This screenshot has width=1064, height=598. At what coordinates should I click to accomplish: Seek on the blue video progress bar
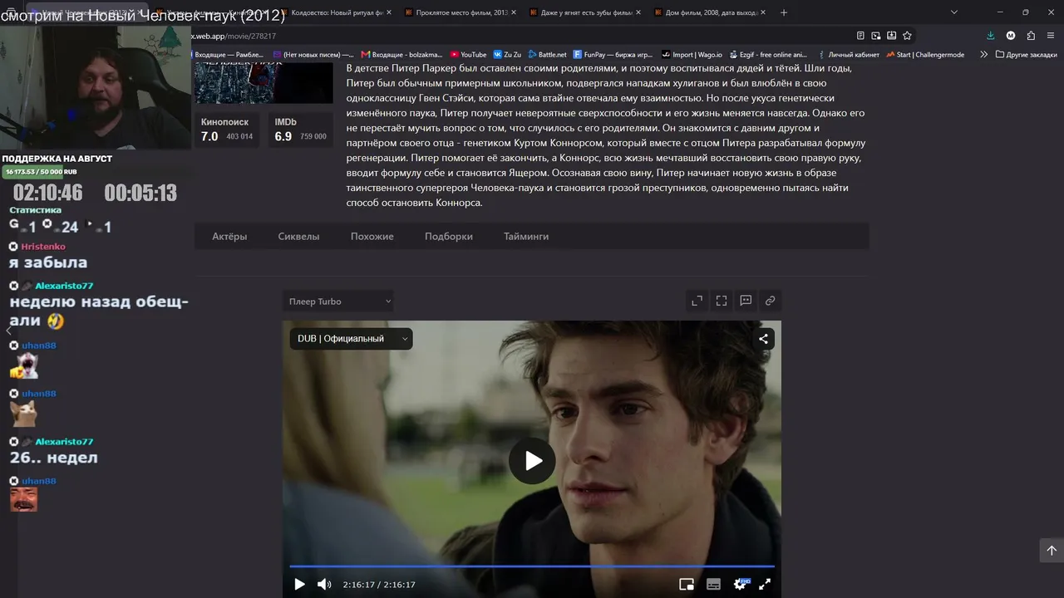532,566
